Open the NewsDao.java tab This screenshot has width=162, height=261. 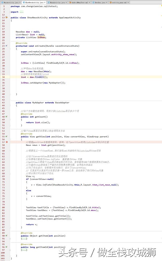(100, 3)
